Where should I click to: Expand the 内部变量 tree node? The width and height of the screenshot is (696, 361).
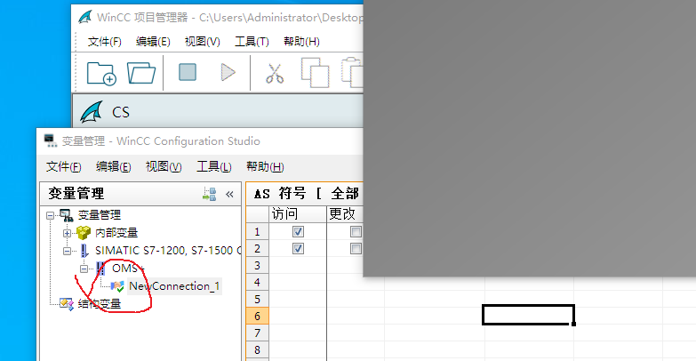coord(67,232)
